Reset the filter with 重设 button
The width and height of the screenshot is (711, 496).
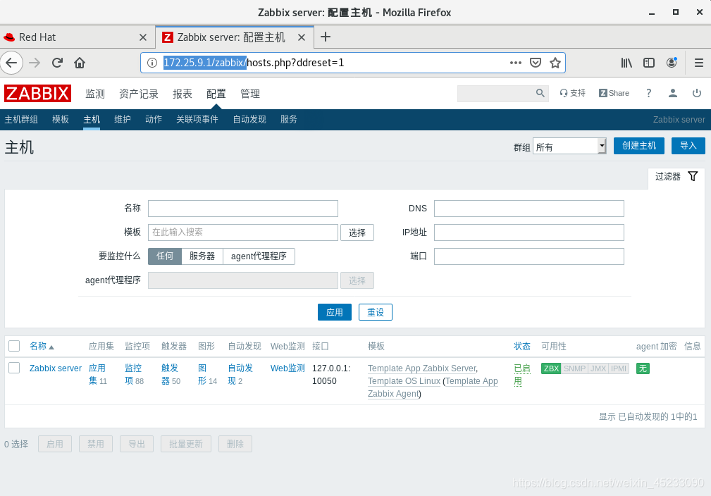(x=376, y=312)
